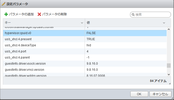Select the FALSE value cell
Screen dimensions: 174x100
(91, 33)
